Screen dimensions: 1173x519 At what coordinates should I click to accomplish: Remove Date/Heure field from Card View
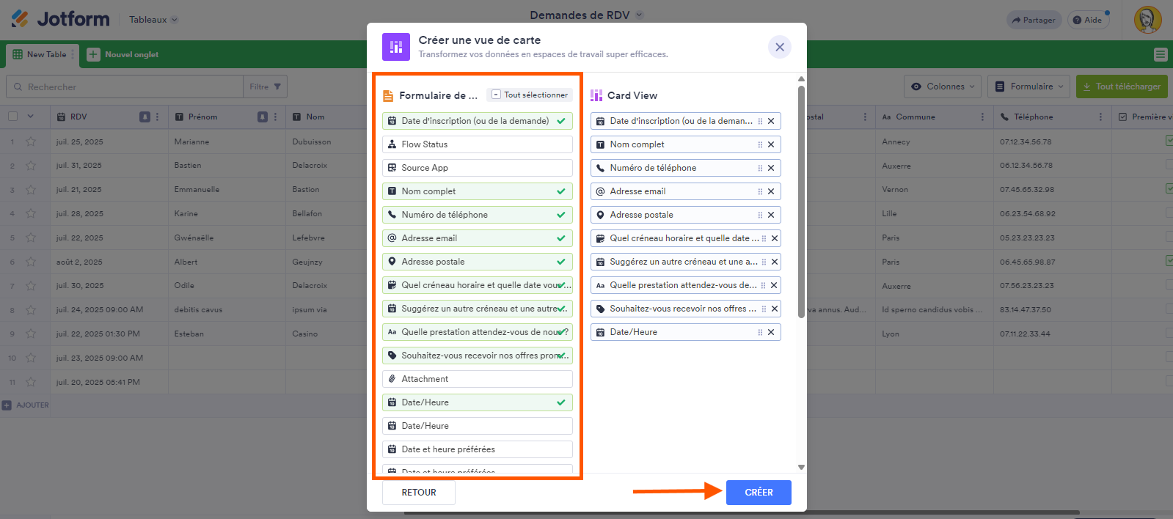[771, 332]
